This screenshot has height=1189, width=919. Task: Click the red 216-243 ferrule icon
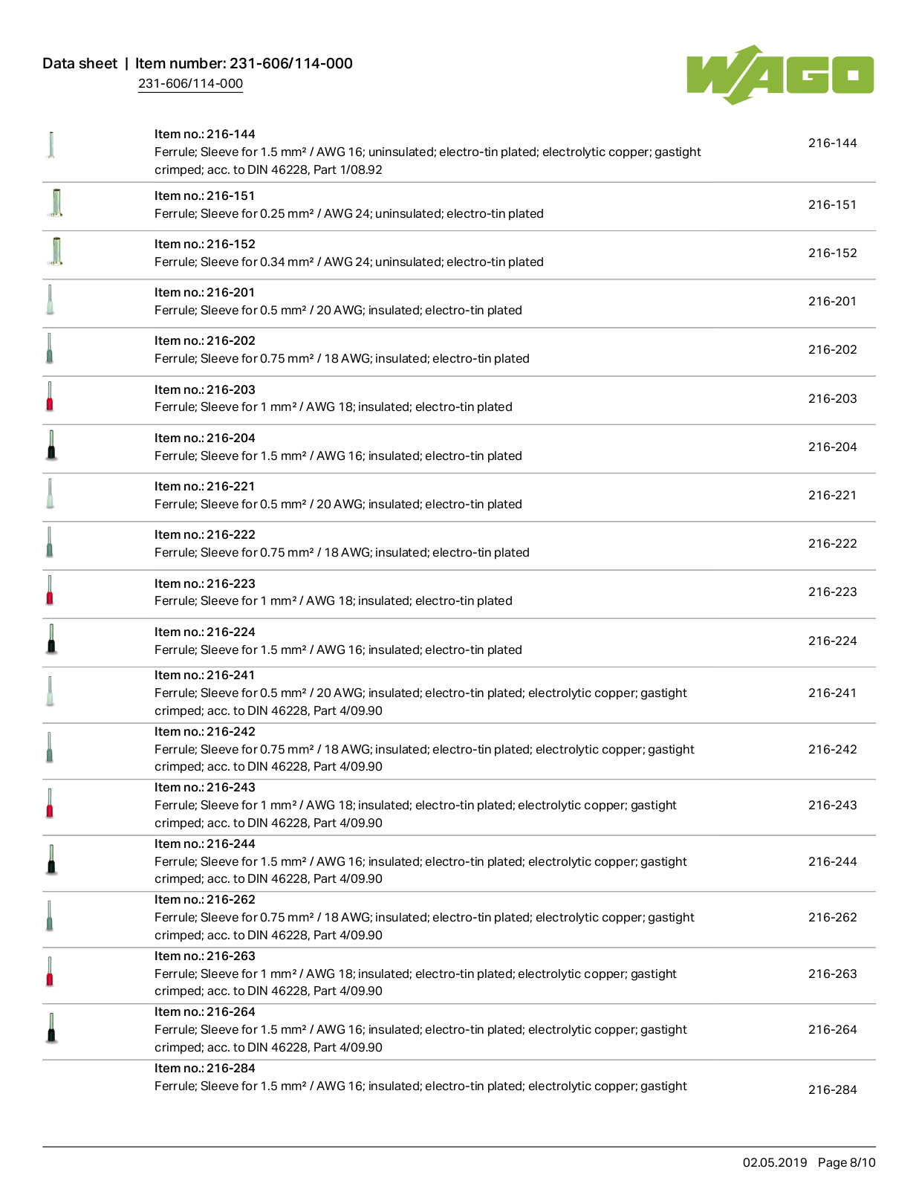point(50,803)
